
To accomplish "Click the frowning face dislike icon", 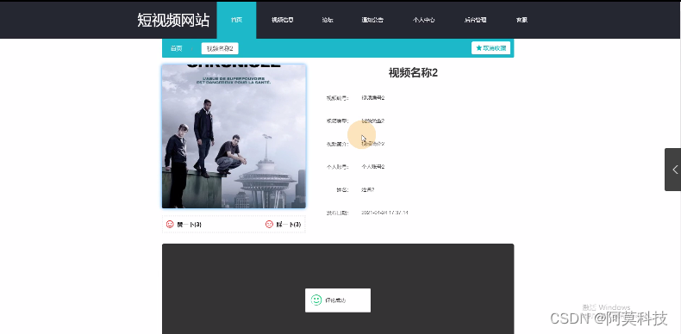I will coord(269,225).
